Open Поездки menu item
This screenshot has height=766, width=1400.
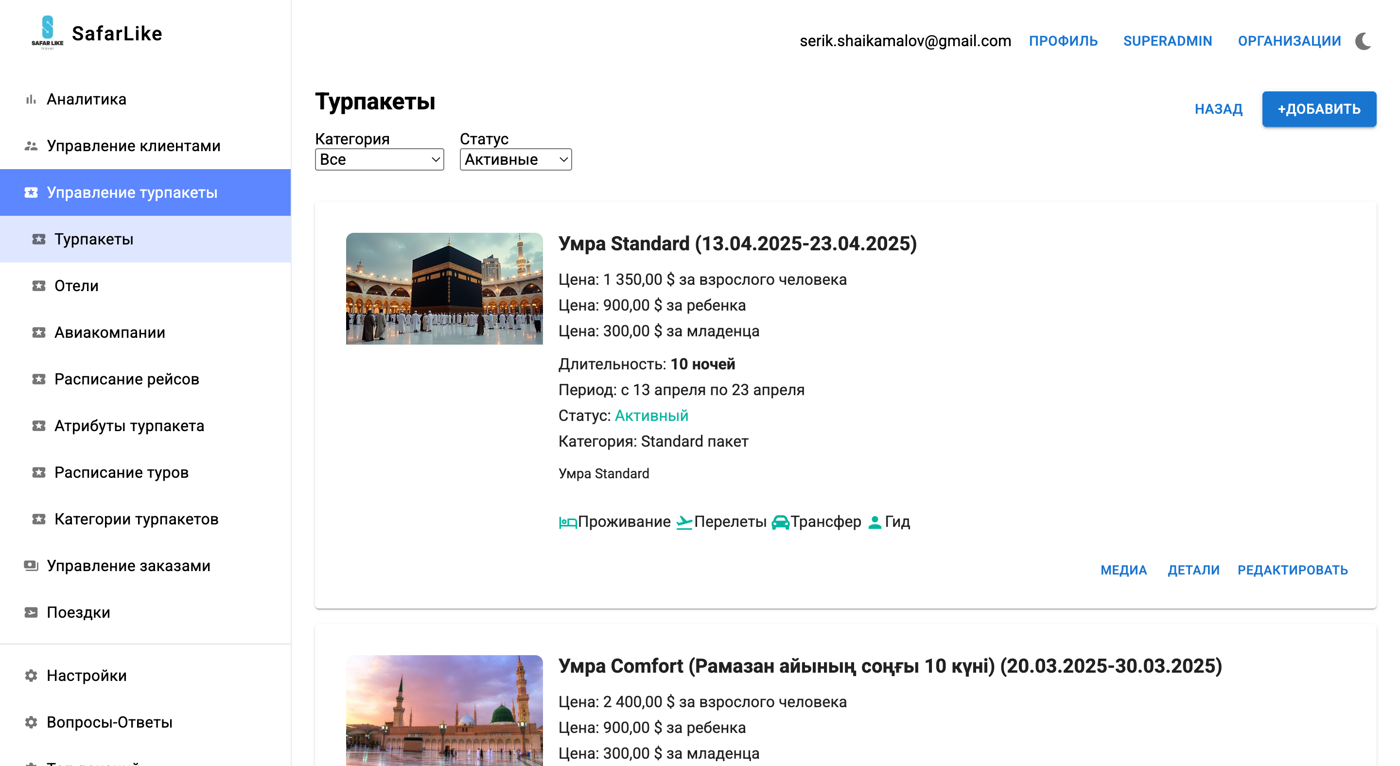145,613
